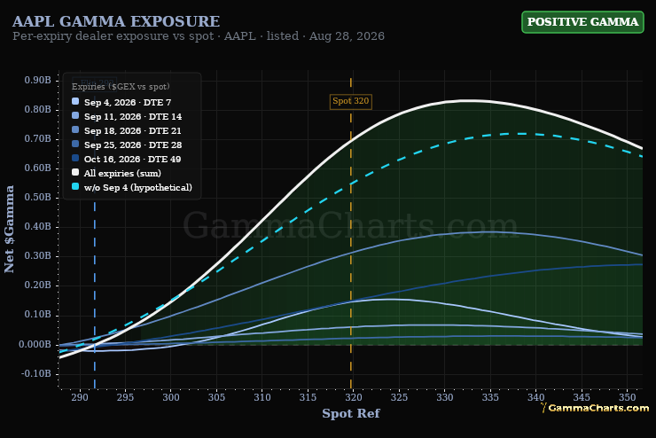Click the 290 x-axis tick label
The width and height of the screenshot is (656, 438).
click(80, 397)
